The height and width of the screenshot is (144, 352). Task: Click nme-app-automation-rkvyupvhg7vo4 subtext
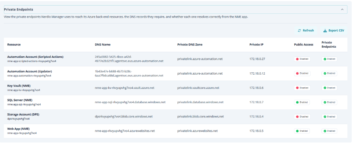(29, 76)
